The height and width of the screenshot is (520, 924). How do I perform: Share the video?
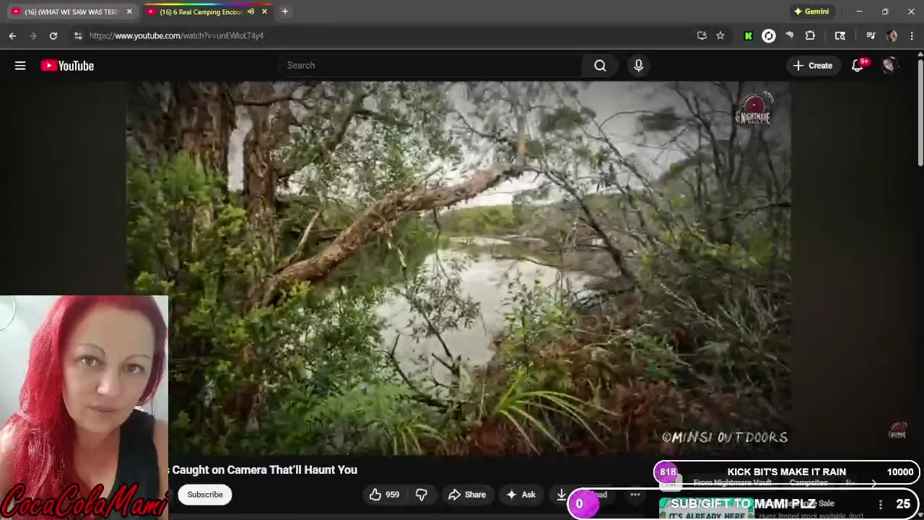tap(467, 495)
